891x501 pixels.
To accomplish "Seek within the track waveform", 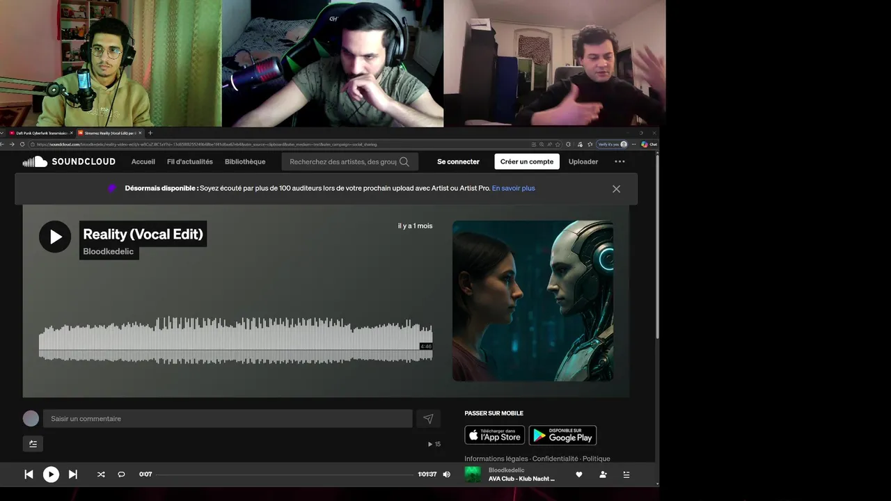I will point(235,340).
